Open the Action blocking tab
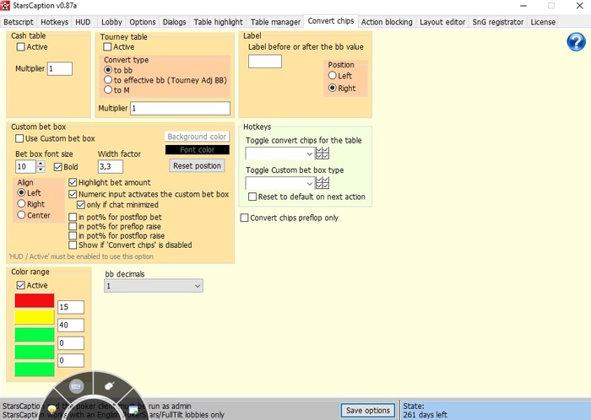The image size is (591, 420). [387, 22]
